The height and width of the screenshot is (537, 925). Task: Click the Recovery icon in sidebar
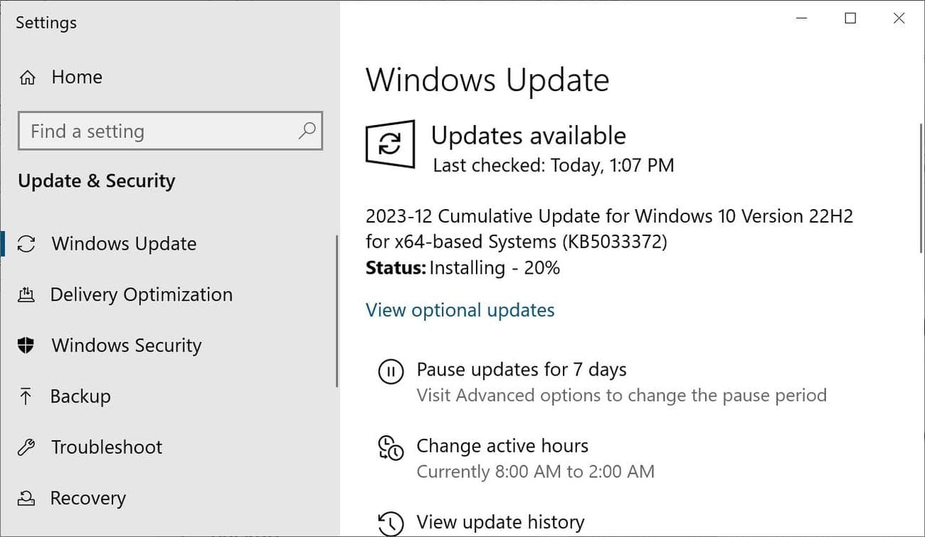(26, 498)
